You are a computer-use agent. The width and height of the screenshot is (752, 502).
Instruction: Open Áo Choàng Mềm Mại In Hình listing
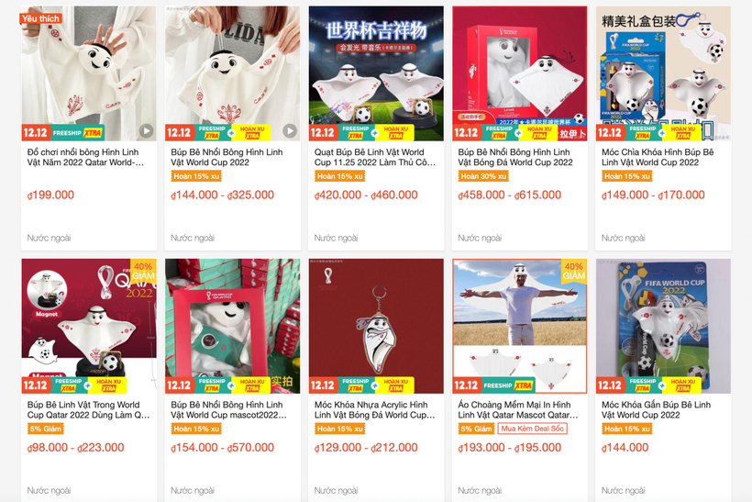pos(517,410)
